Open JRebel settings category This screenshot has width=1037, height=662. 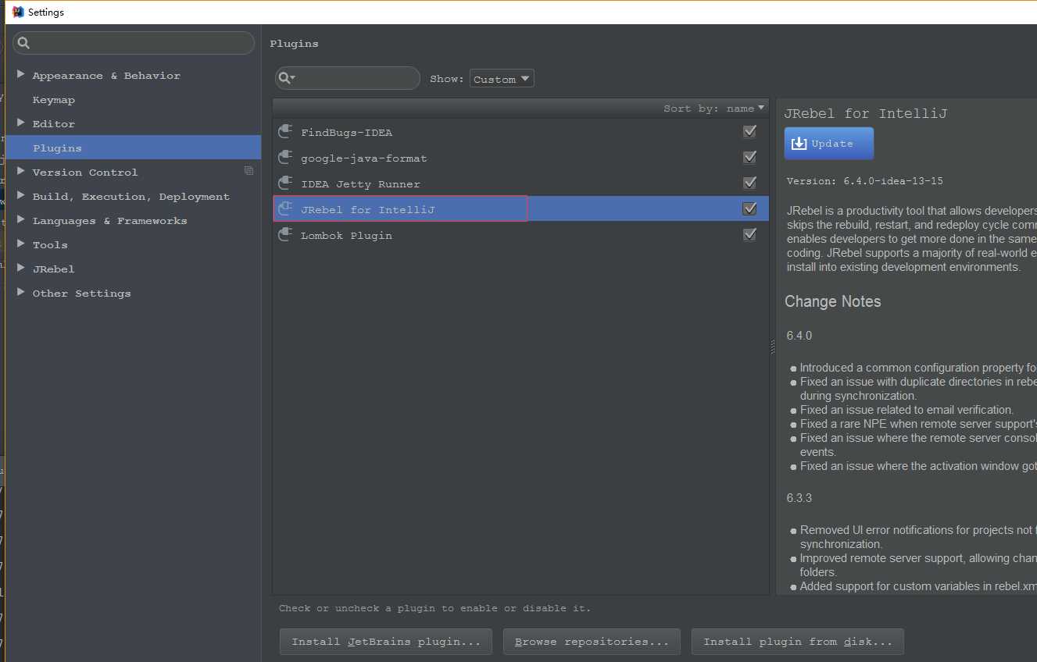click(x=53, y=269)
